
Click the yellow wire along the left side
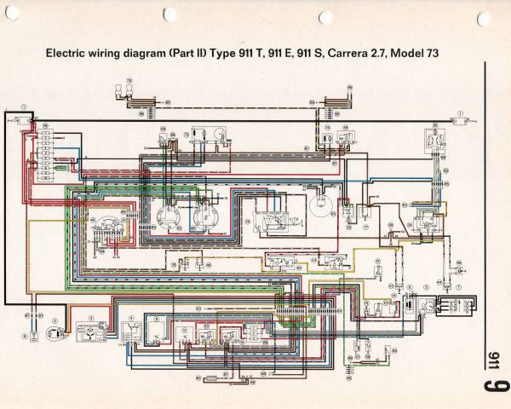(29, 256)
